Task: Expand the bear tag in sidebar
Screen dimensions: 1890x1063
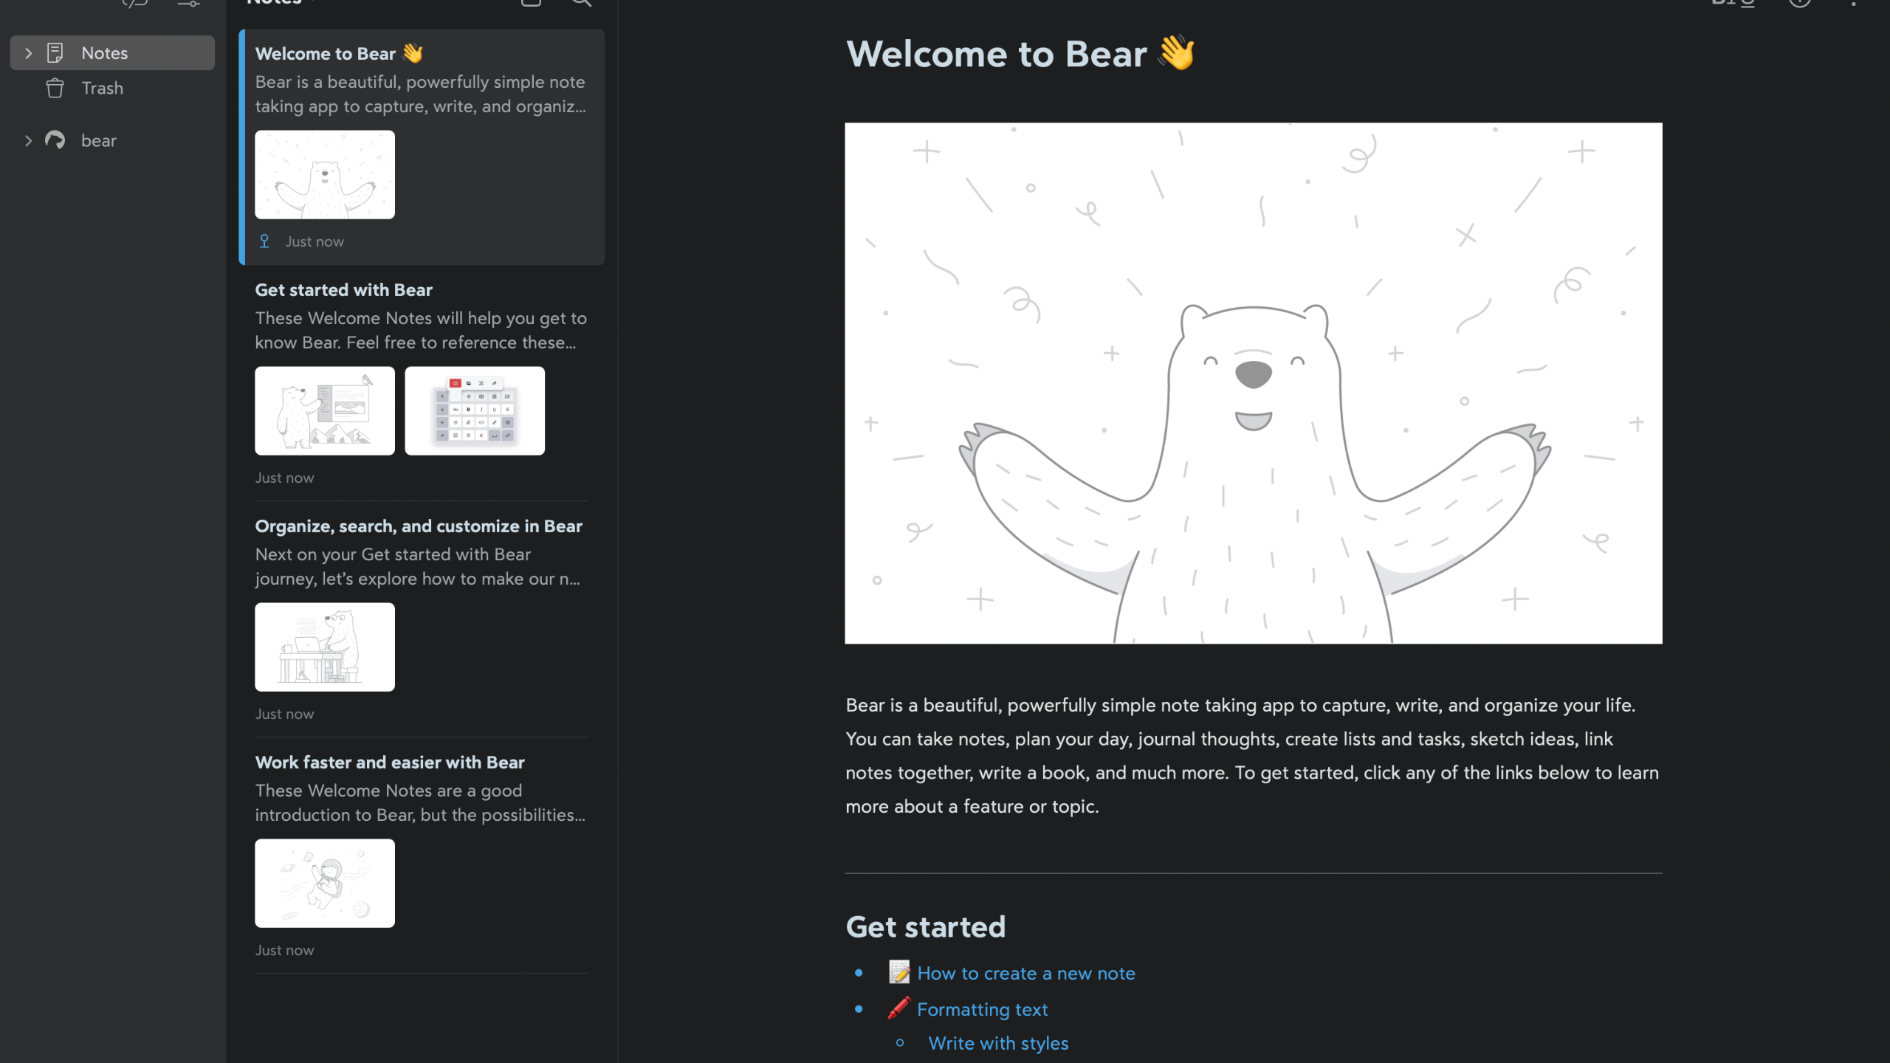Action: 24,140
